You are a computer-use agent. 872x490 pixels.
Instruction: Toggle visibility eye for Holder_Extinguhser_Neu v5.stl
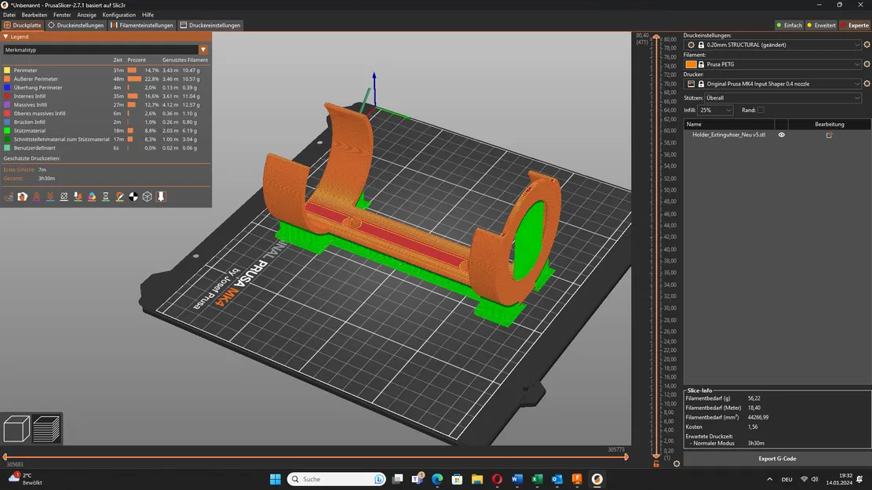click(x=781, y=135)
